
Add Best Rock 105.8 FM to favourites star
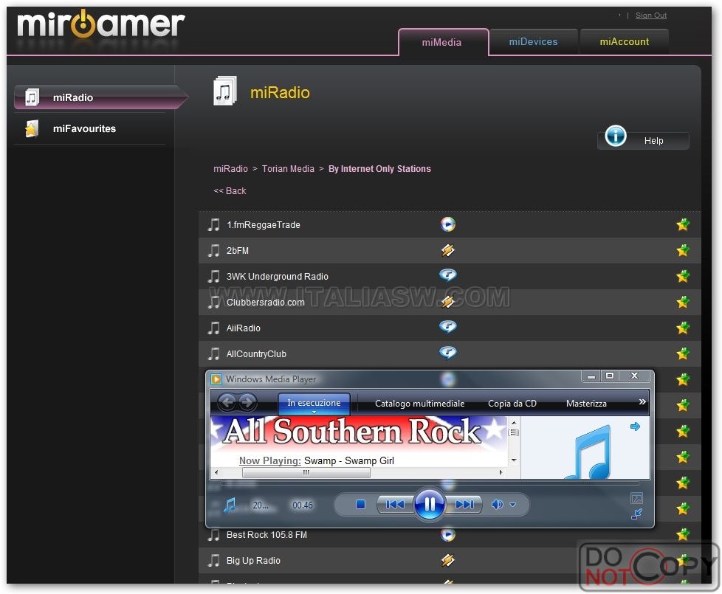[x=683, y=534]
